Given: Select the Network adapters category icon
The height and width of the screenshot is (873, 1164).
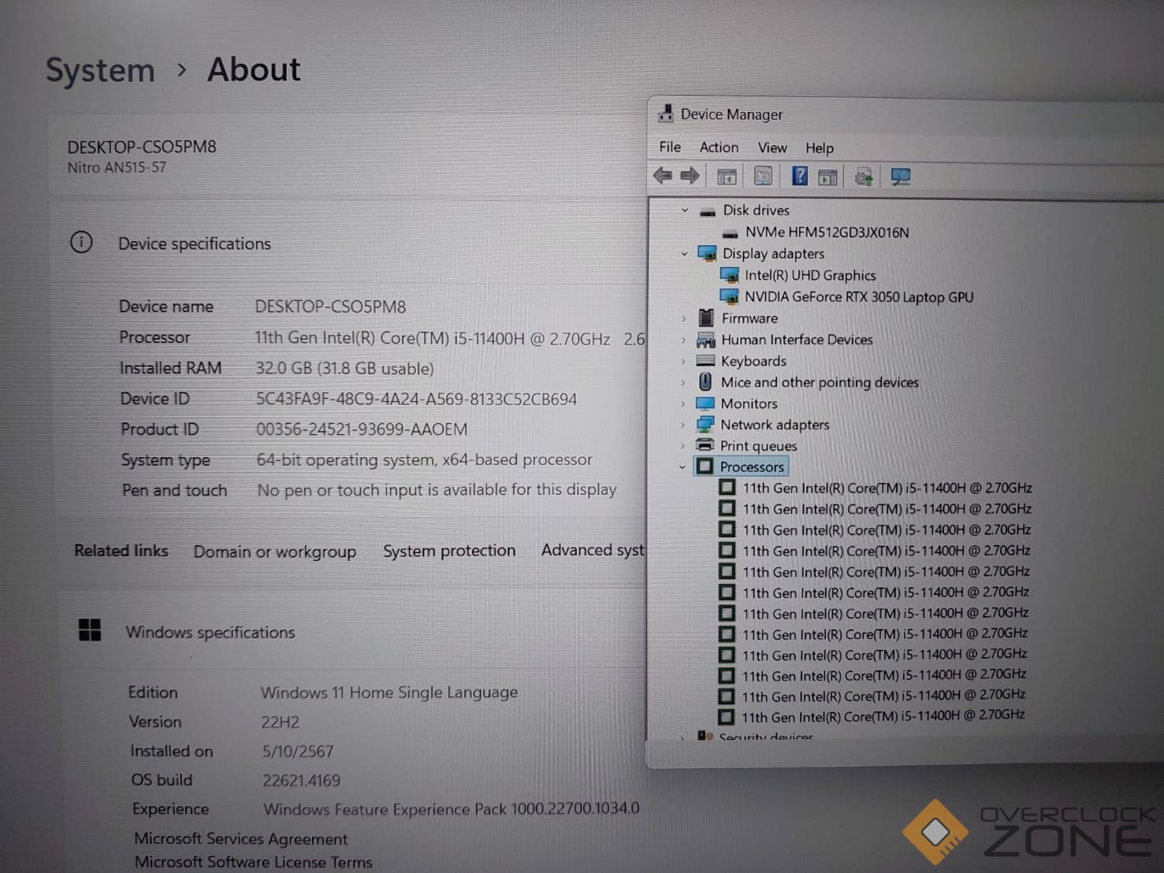Looking at the screenshot, I should [705, 425].
